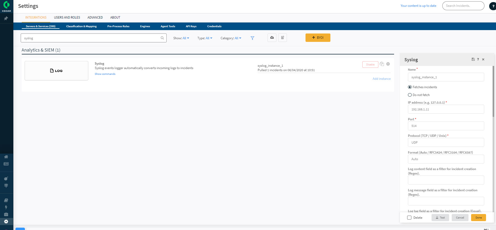Open the Jobs briefcase icon in the sidebar
Screen dimensions: 496x230
click(6, 214)
